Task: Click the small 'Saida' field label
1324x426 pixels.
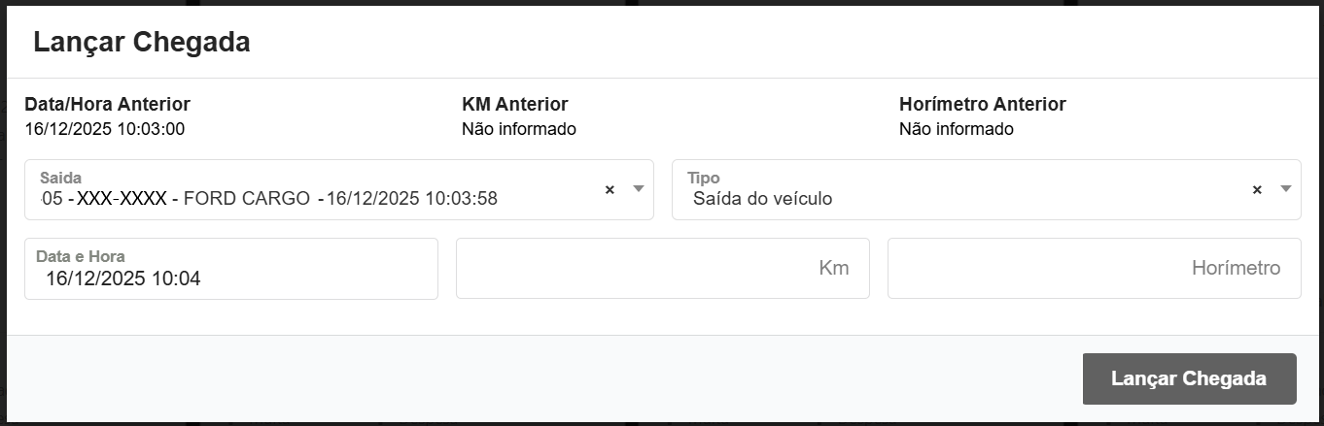Action: click(61, 179)
